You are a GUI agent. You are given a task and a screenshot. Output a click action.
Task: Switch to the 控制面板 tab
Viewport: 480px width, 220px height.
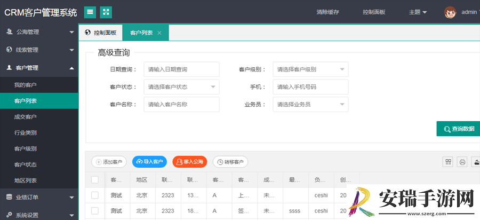point(101,33)
